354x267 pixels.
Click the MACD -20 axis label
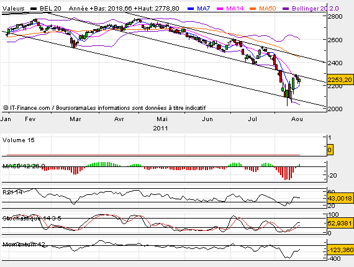coord(332,175)
